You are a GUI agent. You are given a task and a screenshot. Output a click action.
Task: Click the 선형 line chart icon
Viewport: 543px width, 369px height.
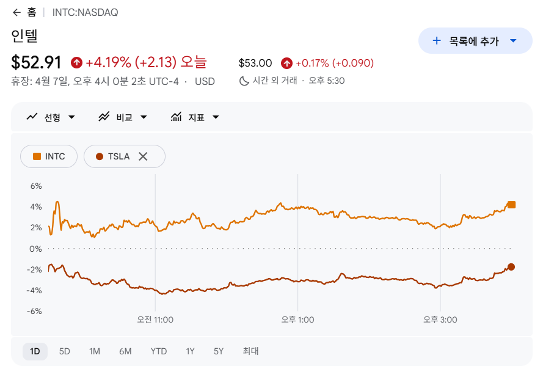tap(32, 117)
